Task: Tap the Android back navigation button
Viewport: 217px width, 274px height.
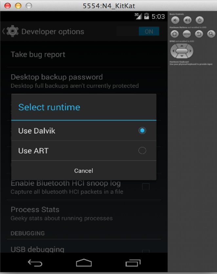Action: (x=35, y=263)
